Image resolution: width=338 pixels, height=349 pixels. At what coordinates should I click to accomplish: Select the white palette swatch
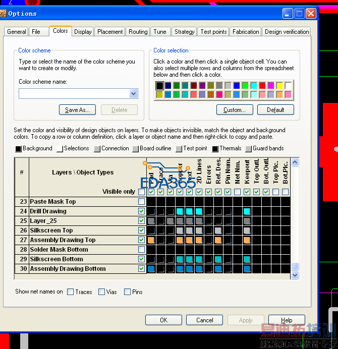pos(288,85)
